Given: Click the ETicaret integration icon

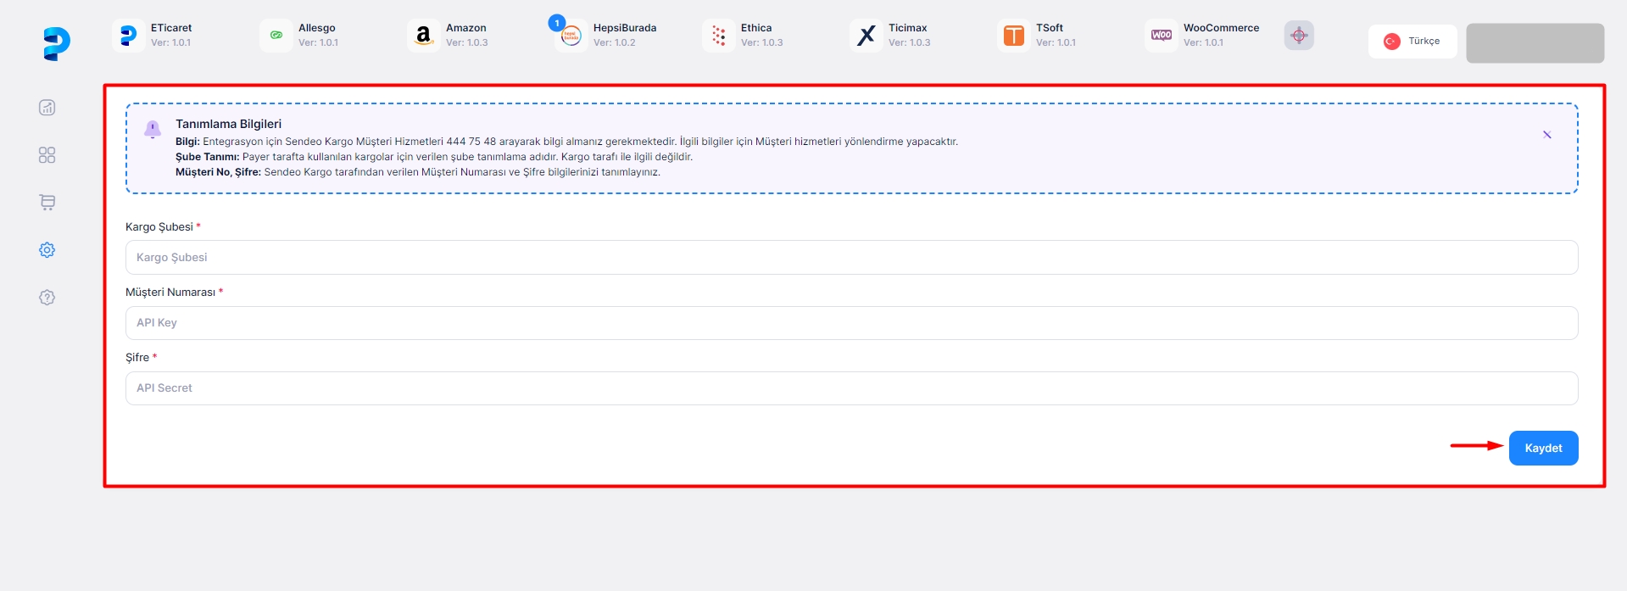Looking at the screenshot, I should (128, 36).
